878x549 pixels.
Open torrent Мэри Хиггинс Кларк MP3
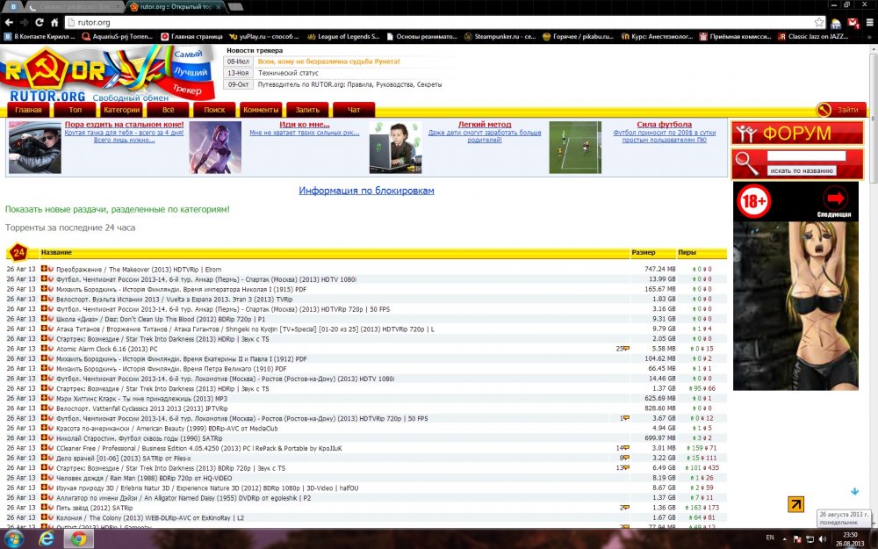[x=141, y=398]
